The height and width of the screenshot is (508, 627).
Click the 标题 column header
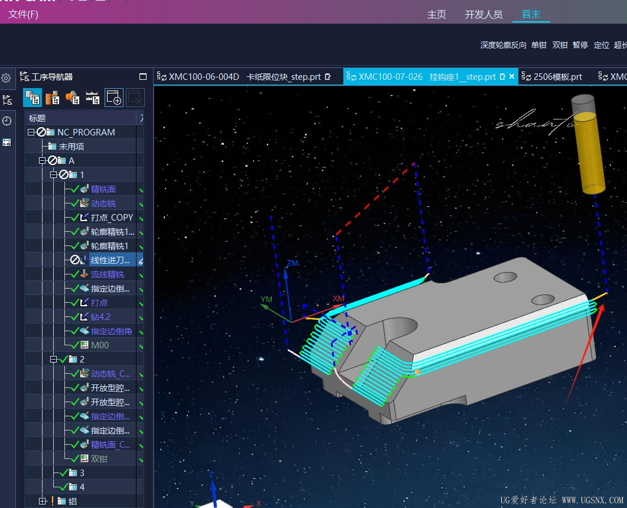[x=81, y=118]
